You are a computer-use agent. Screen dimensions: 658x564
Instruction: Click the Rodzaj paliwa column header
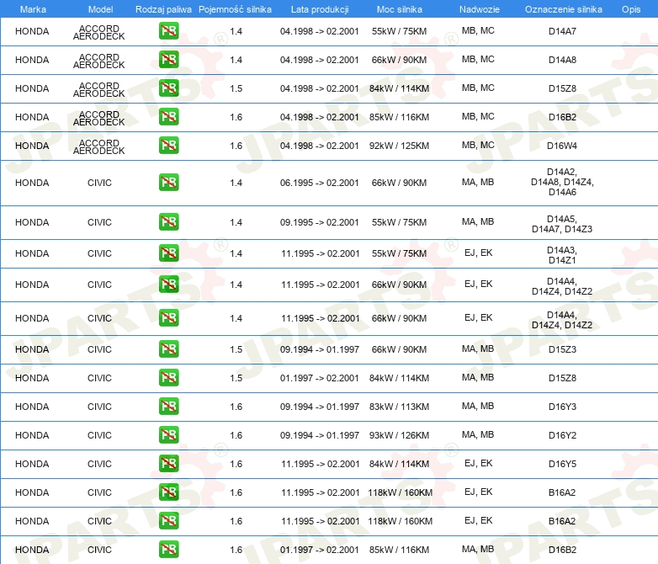(x=163, y=9)
